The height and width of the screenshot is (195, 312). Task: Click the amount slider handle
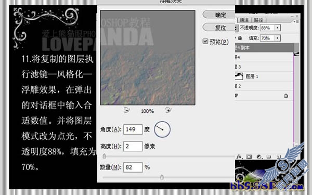pos(162,177)
